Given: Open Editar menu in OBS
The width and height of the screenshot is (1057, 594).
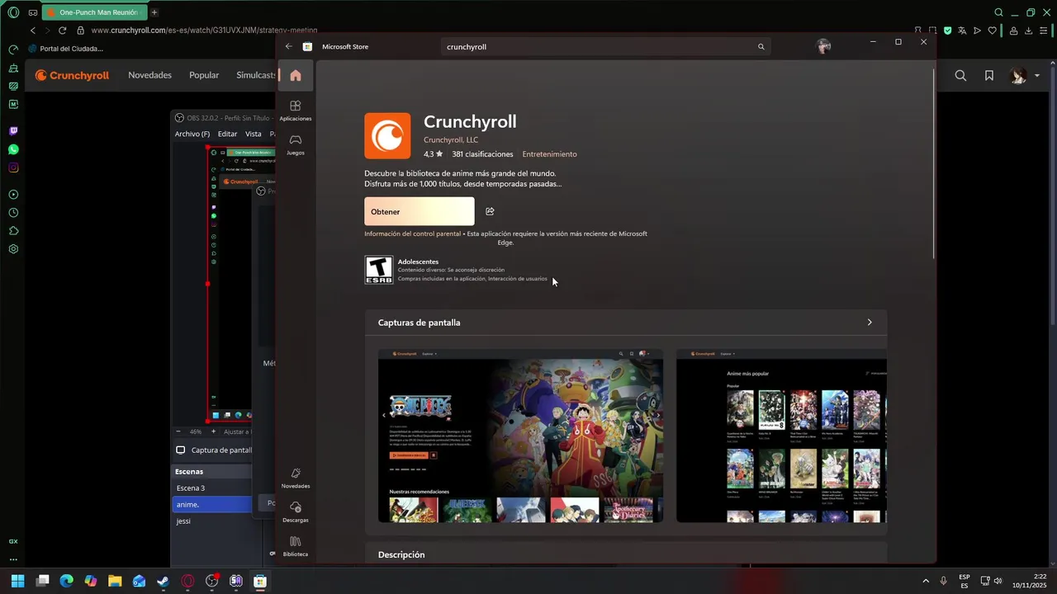Looking at the screenshot, I should (227, 134).
